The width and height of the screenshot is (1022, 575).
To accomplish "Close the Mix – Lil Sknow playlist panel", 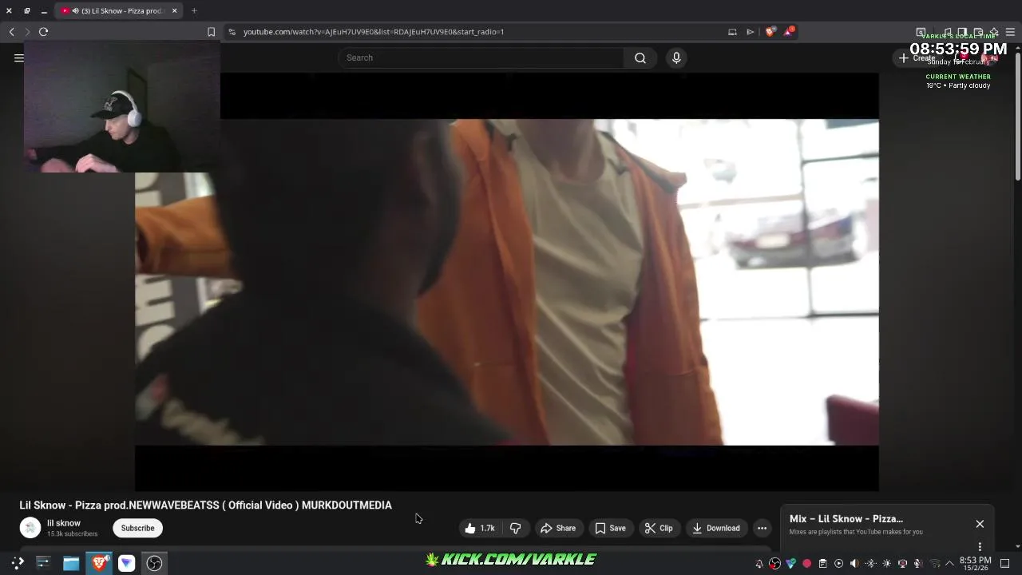I will tap(980, 524).
